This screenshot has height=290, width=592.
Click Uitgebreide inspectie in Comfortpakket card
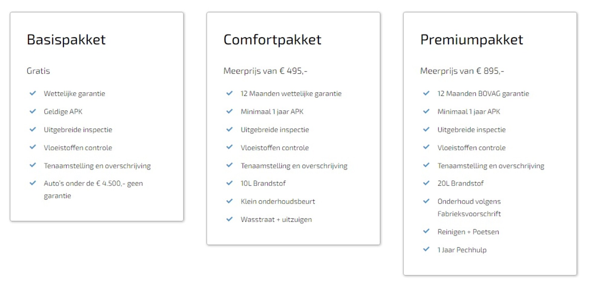pyautogui.click(x=275, y=130)
